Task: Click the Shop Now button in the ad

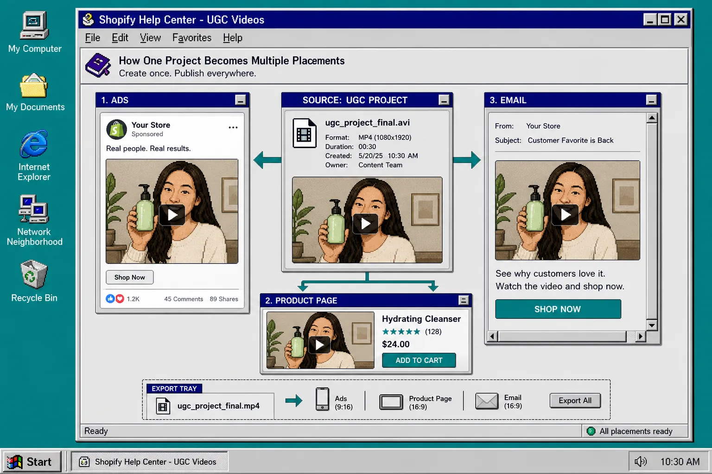Action: 130,277
